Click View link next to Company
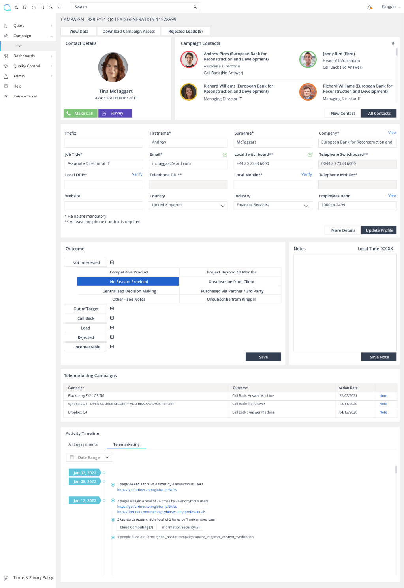This screenshot has height=588, width=404. (392, 133)
